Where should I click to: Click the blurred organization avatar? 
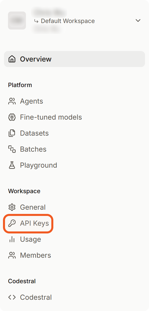coord(17,21)
